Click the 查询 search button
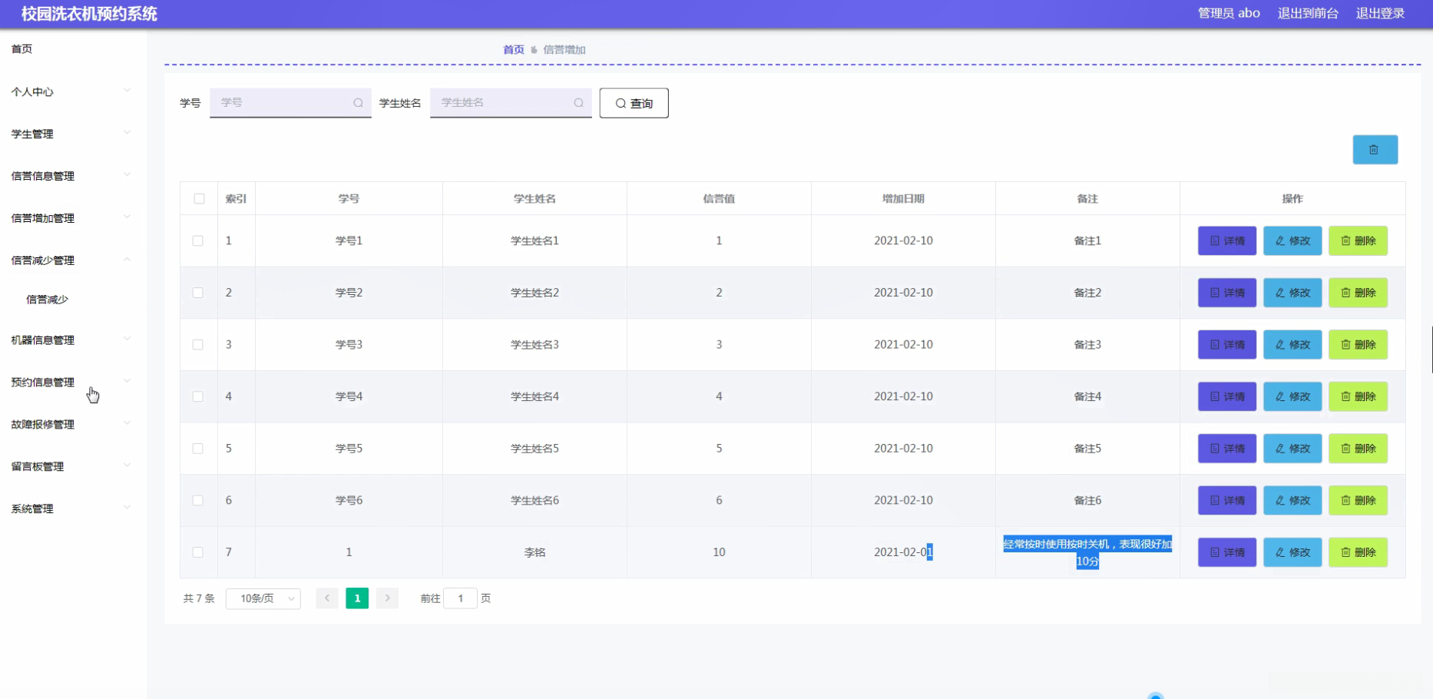This screenshot has width=1433, height=699. pyautogui.click(x=634, y=103)
